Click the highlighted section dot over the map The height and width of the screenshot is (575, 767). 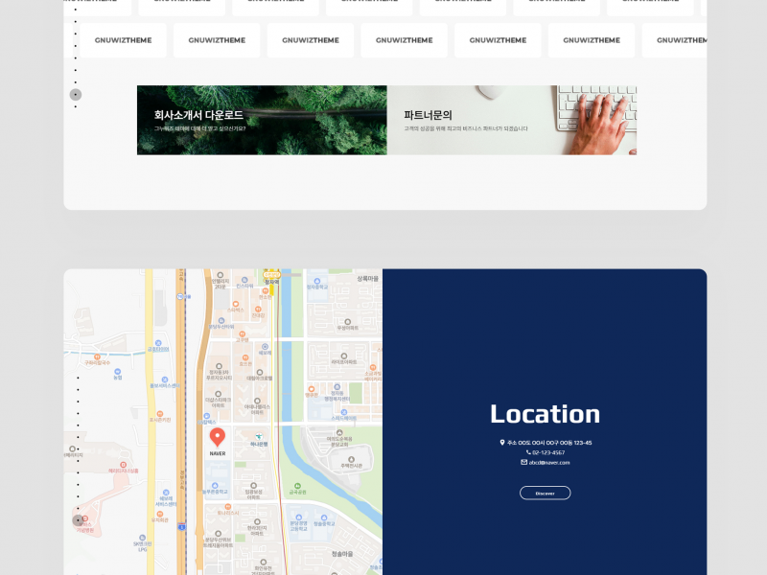click(x=78, y=520)
